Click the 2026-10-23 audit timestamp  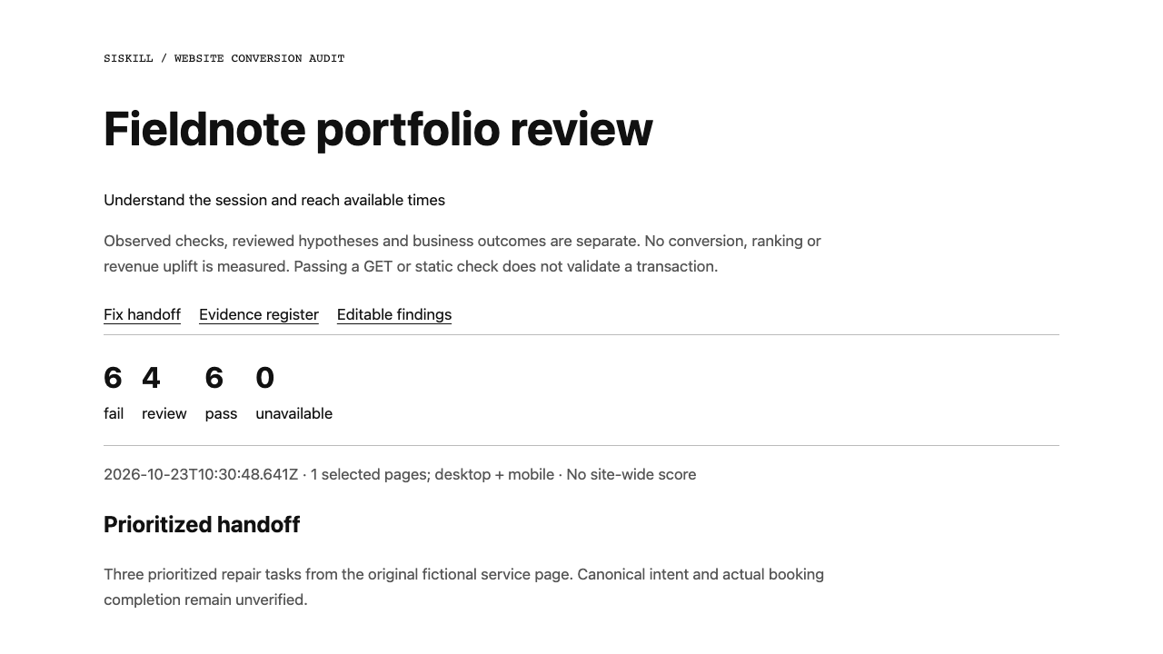pyautogui.click(x=201, y=474)
